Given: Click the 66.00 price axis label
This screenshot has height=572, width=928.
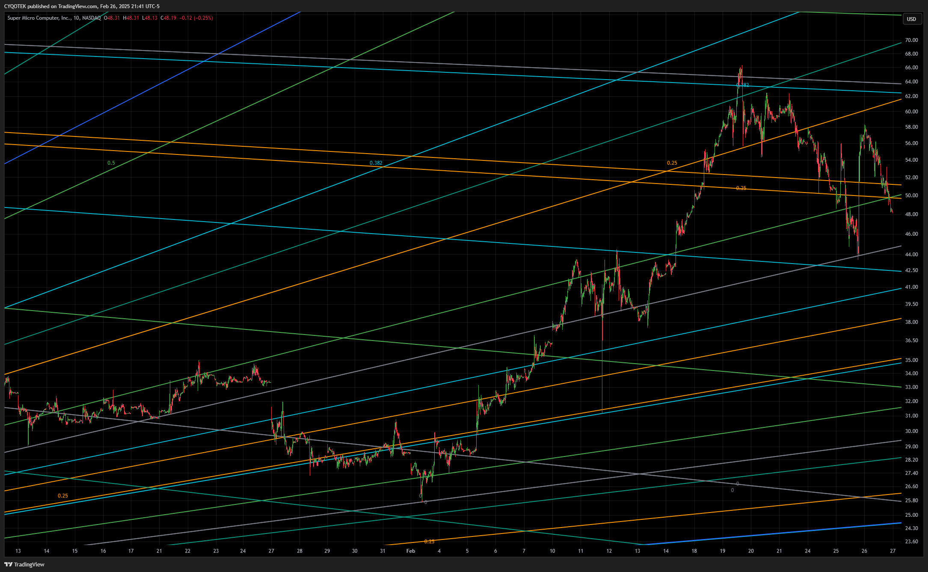Looking at the screenshot, I should click(911, 68).
